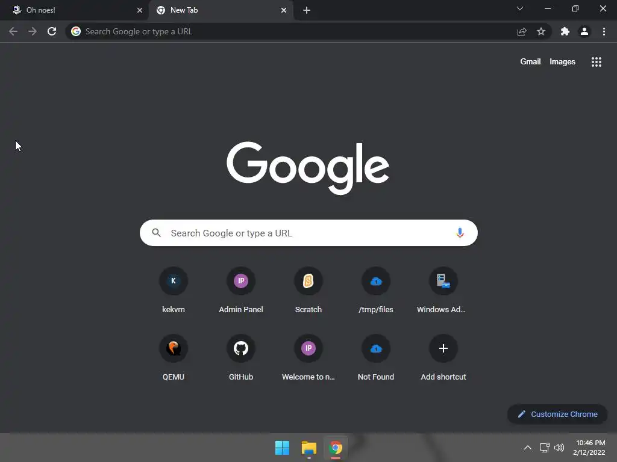617x462 pixels.
Task: Click the magnifier icon in search box
Action: click(x=157, y=233)
